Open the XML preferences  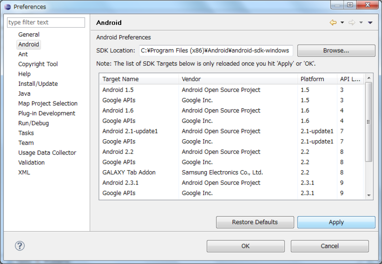(x=24, y=173)
